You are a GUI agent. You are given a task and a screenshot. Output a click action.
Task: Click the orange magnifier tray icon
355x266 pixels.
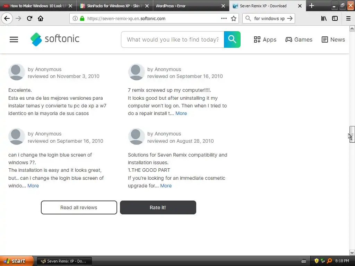click(329, 261)
